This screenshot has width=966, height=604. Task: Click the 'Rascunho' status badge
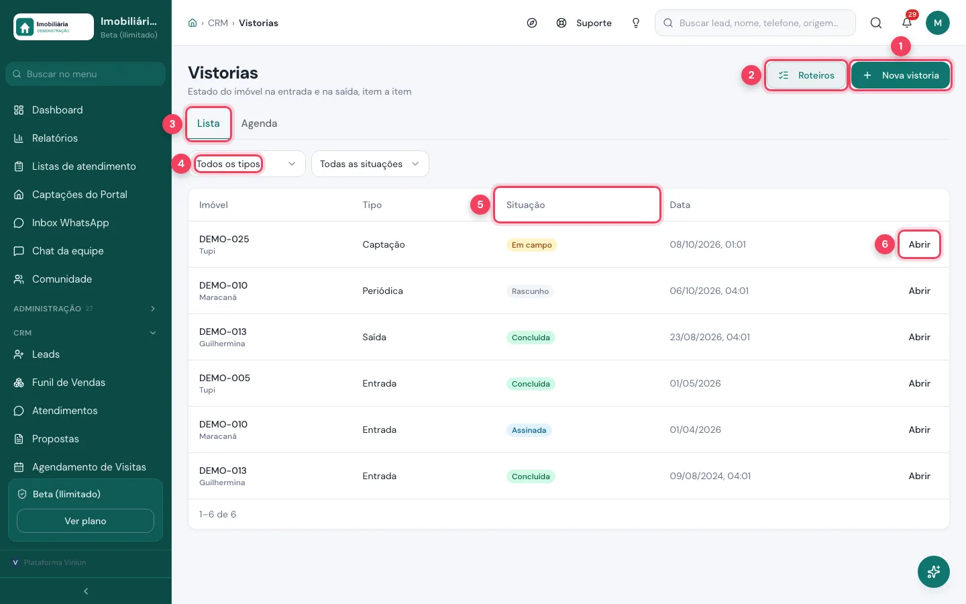(530, 291)
